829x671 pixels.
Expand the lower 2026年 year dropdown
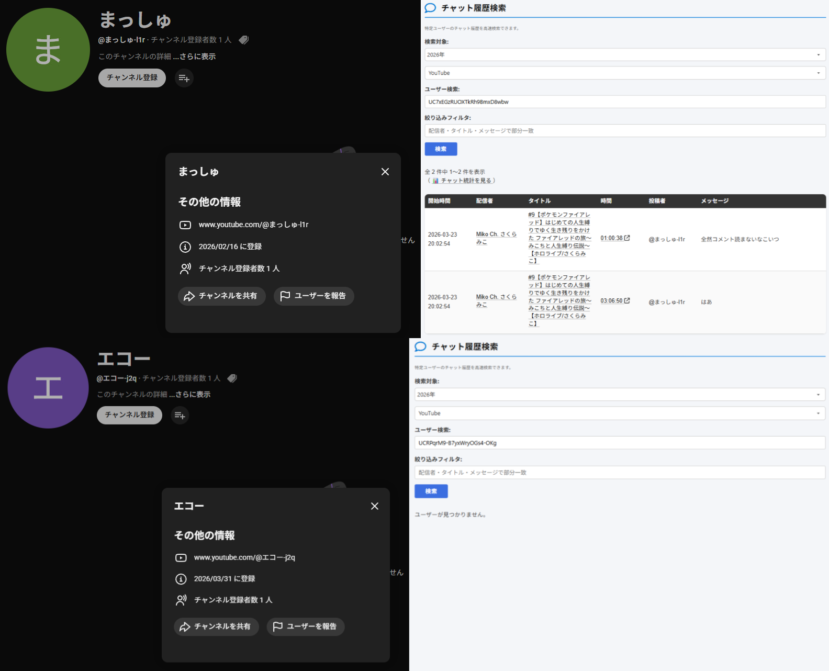tap(619, 395)
